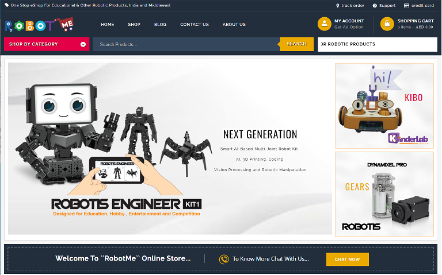This screenshot has height=275, width=442.
Task: Click the credit card icon
Action: tap(406, 6)
